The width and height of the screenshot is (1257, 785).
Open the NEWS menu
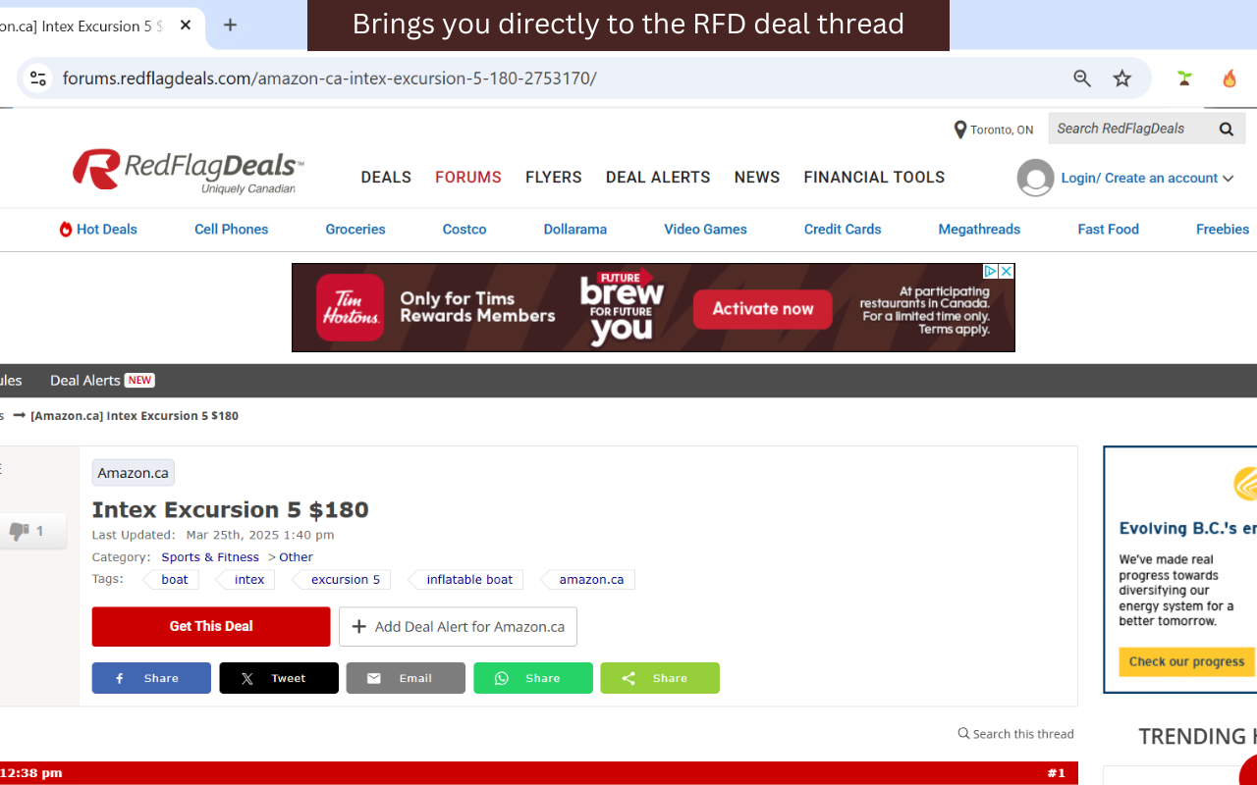(x=757, y=178)
